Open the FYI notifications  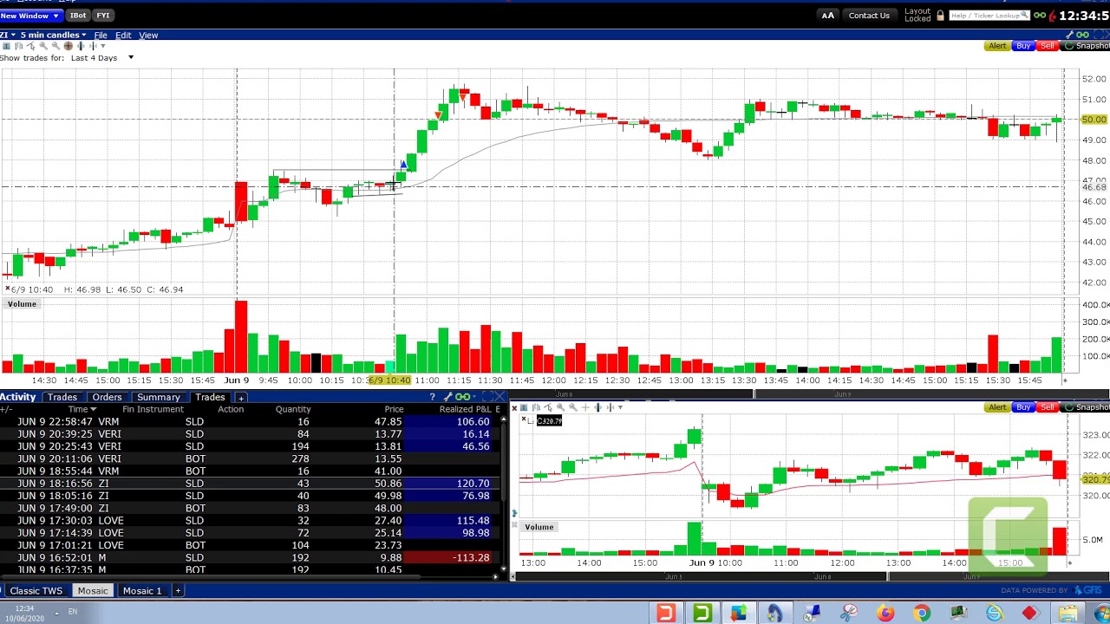point(103,16)
